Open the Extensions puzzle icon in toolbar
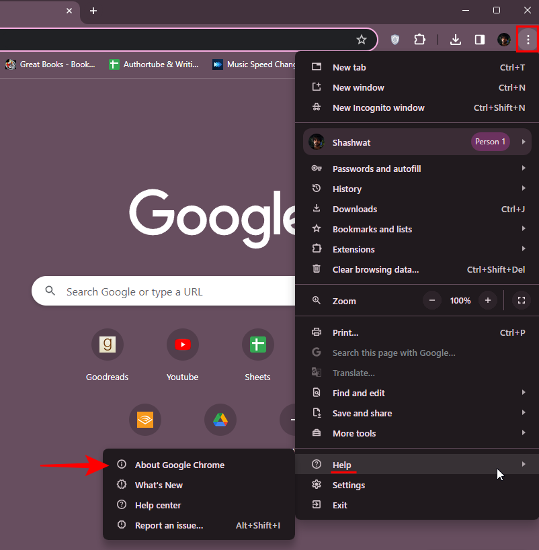 pyautogui.click(x=419, y=40)
